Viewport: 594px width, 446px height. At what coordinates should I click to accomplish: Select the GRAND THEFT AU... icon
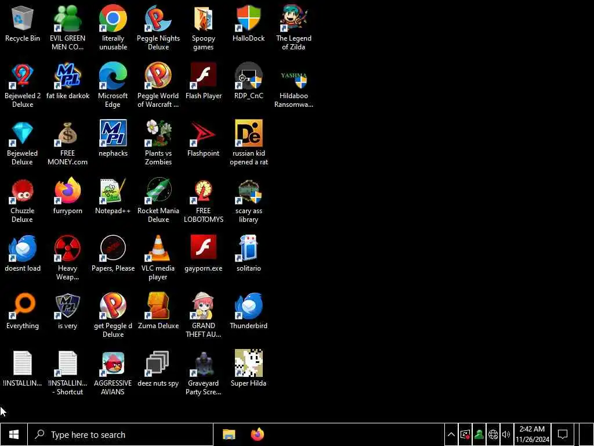pos(204,315)
